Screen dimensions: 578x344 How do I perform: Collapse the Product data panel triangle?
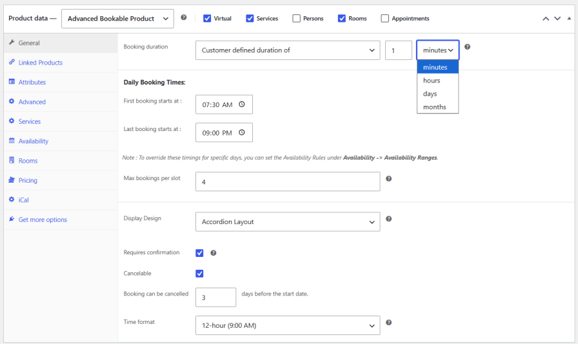pyautogui.click(x=569, y=18)
